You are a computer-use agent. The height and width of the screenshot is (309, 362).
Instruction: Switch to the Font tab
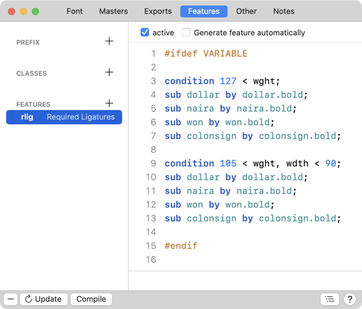pos(75,11)
